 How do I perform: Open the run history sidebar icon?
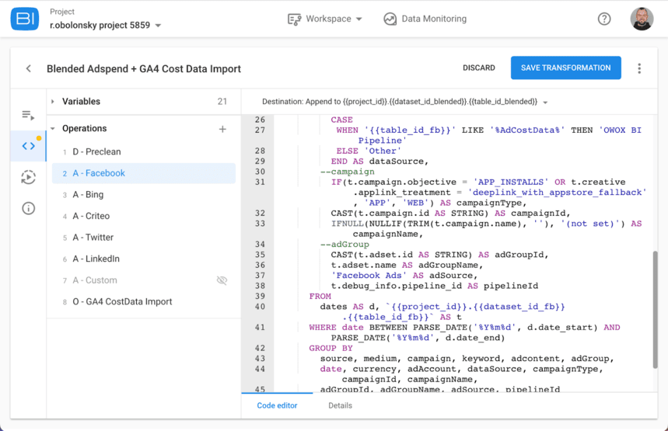(x=28, y=177)
